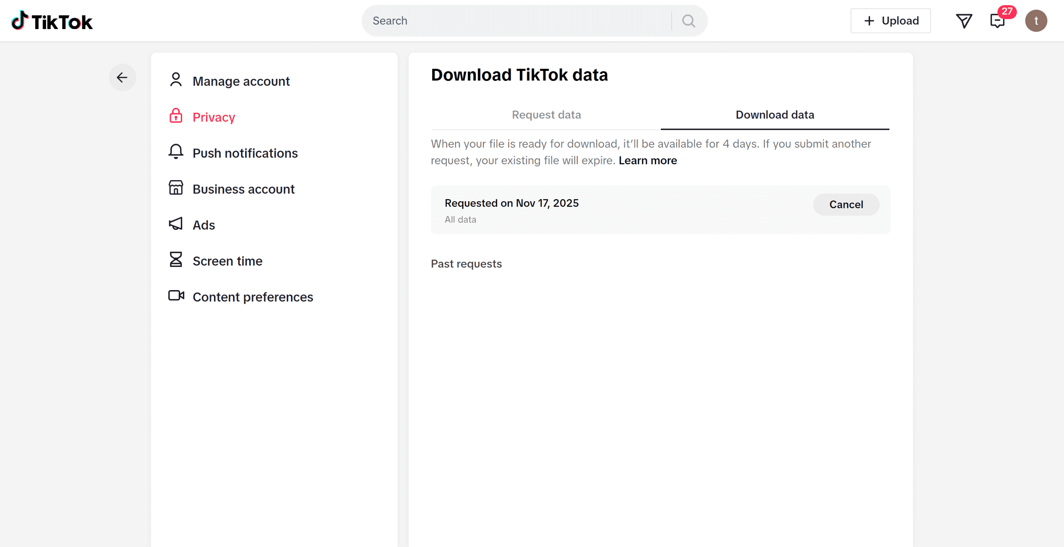Click the profile avatar
The width and height of the screenshot is (1064, 547).
1036,21
